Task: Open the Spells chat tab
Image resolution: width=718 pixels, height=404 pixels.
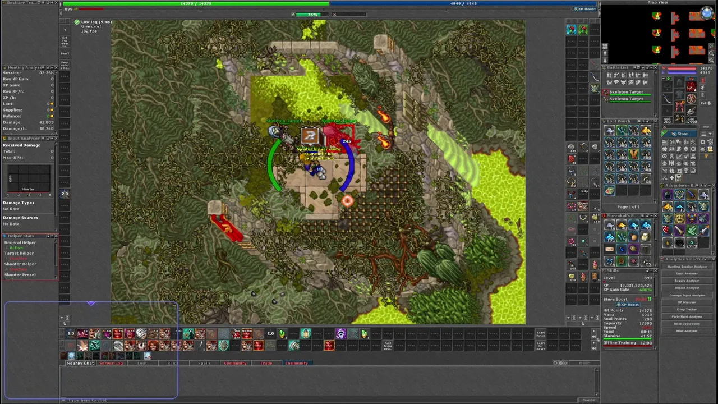Action: pyautogui.click(x=204, y=364)
